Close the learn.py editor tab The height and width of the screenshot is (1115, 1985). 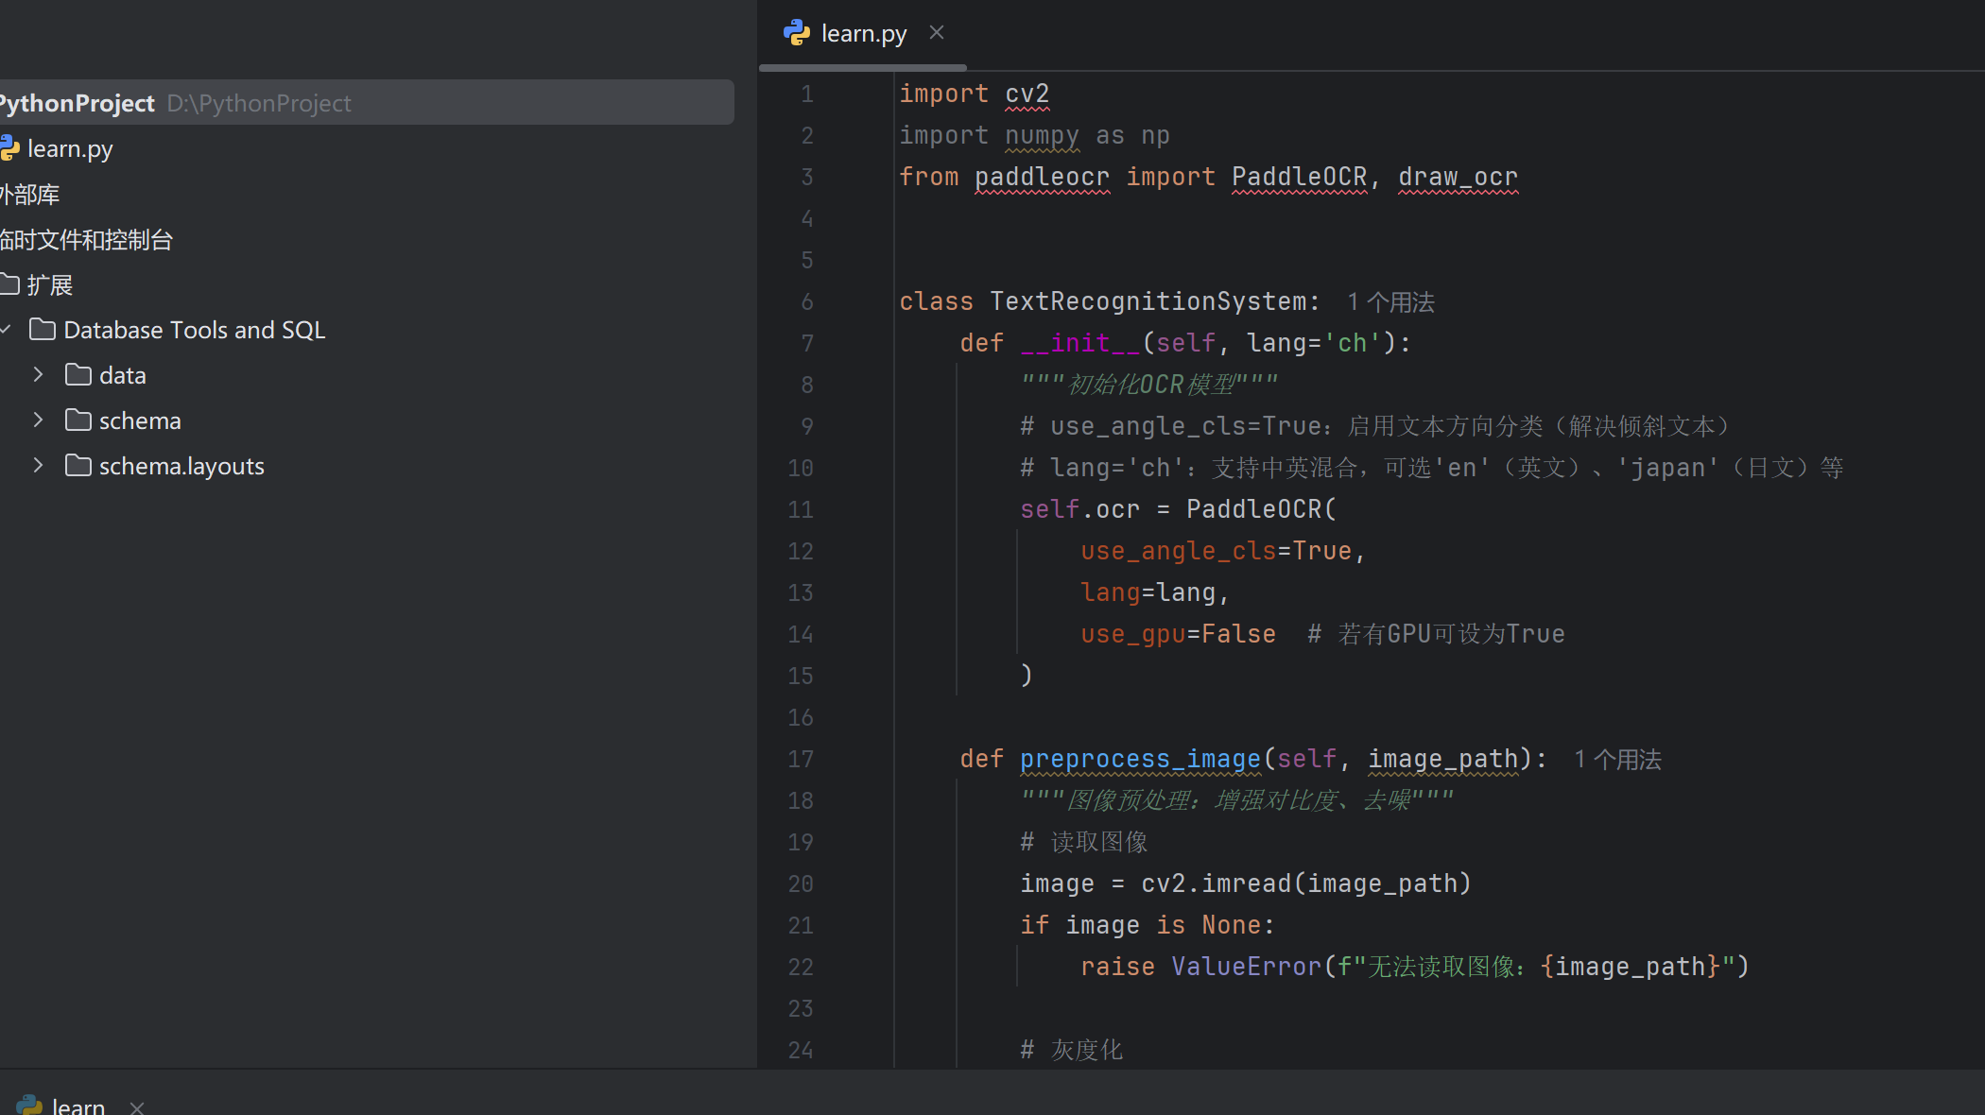(936, 33)
